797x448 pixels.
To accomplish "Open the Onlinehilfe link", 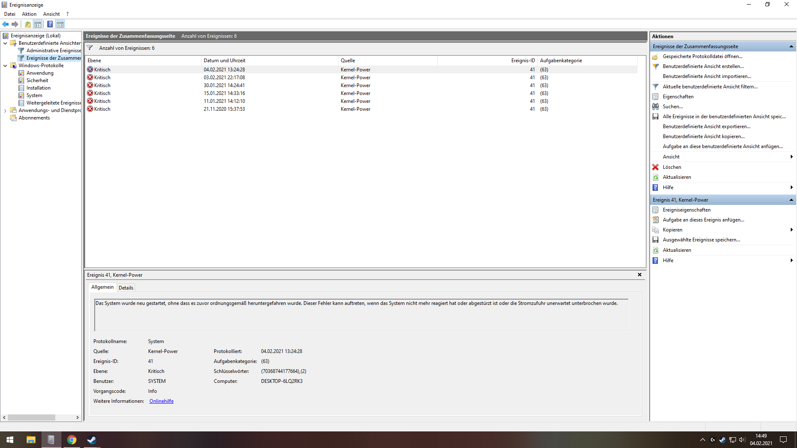I will click(x=161, y=401).
